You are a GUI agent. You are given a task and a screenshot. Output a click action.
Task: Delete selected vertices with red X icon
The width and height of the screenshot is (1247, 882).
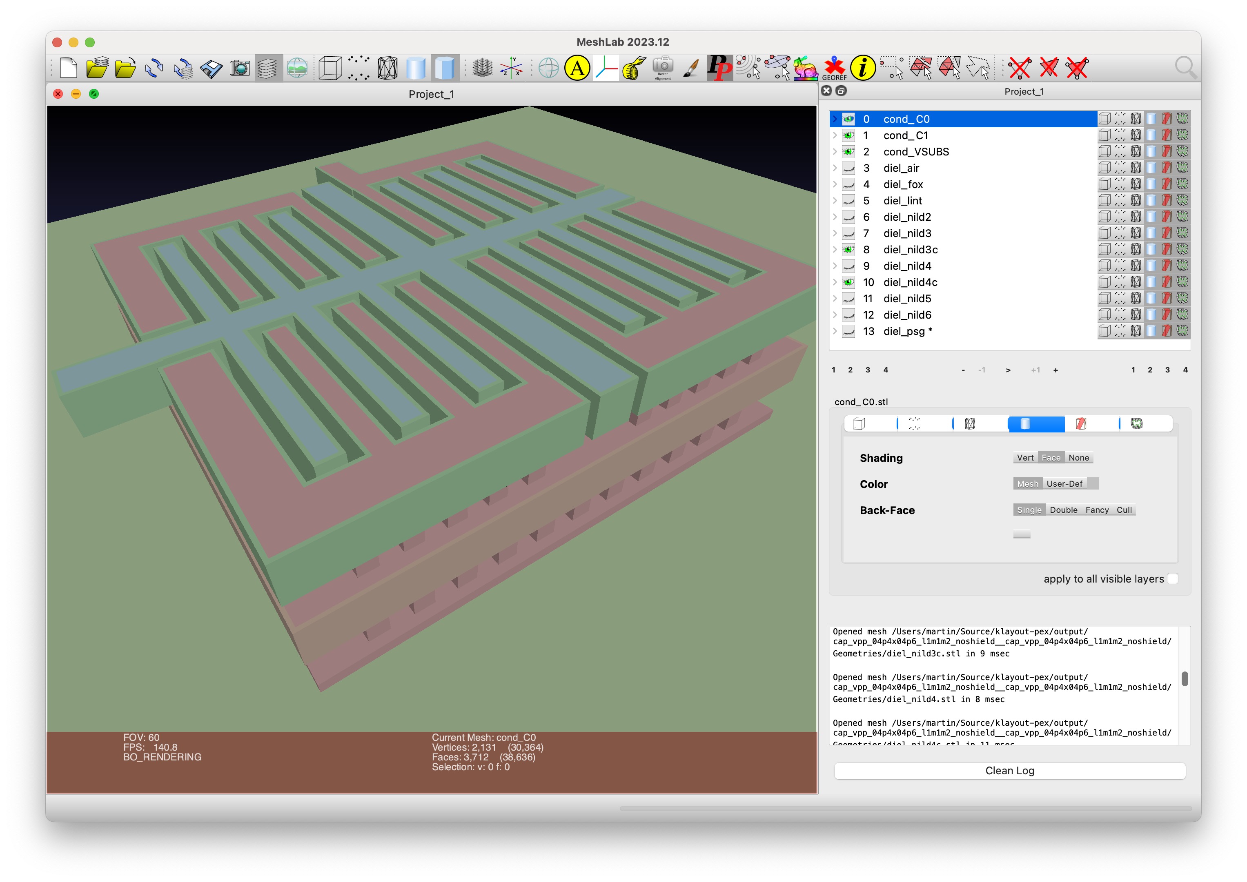pyautogui.click(x=1020, y=68)
